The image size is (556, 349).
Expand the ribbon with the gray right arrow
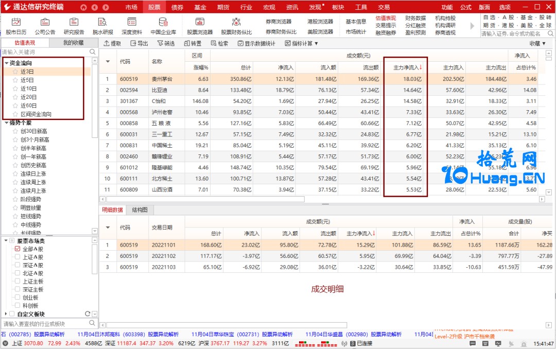[x=472, y=26]
